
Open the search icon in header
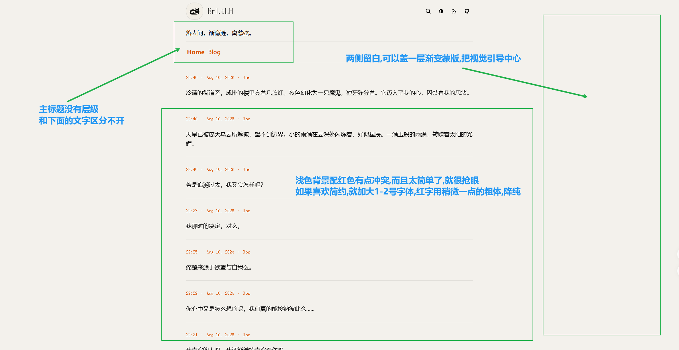pyautogui.click(x=428, y=11)
